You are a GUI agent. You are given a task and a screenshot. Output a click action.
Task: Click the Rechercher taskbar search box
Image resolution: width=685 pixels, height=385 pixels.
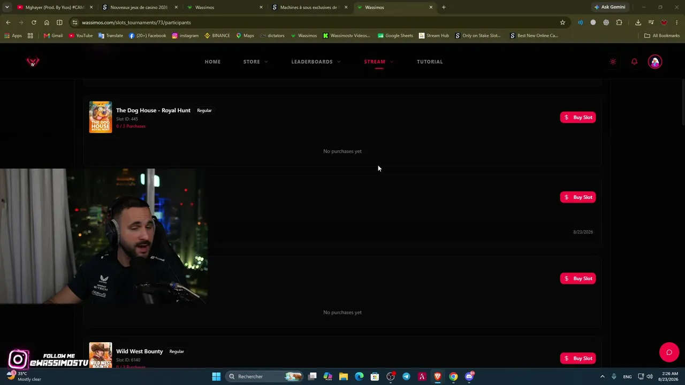264,376
